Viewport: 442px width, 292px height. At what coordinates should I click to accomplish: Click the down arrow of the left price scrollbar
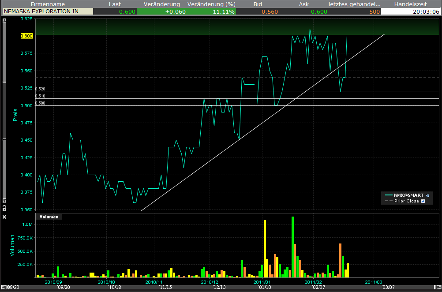4,200
